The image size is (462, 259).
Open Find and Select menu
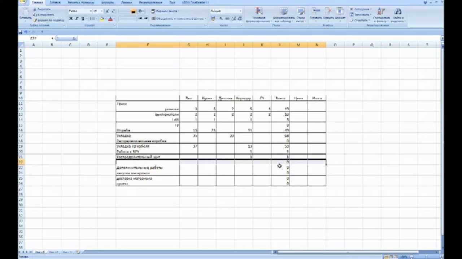[398, 15]
